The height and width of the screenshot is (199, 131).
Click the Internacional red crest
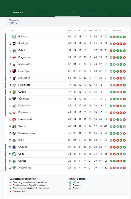[x=14, y=120]
